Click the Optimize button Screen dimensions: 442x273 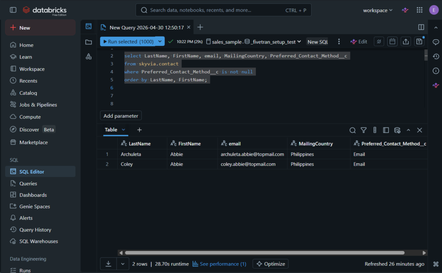pyautogui.click(x=271, y=264)
